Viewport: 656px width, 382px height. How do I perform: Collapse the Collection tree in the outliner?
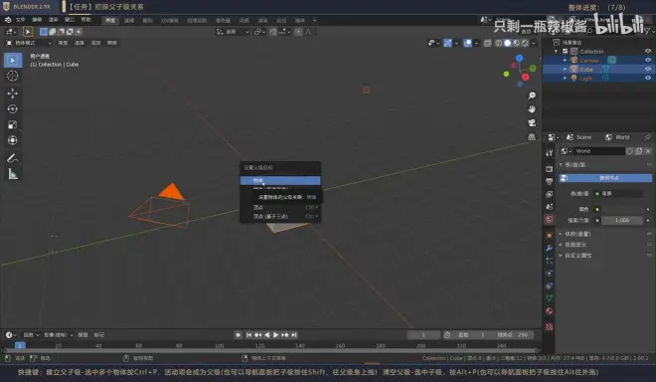point(557,51)
